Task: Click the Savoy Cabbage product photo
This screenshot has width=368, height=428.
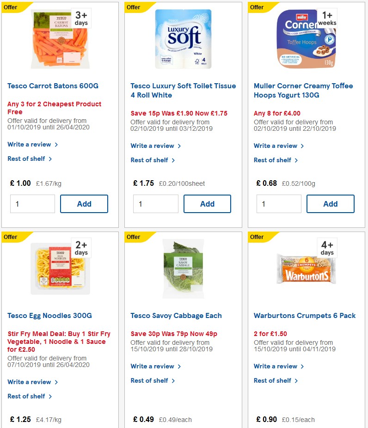Action: tap(183, 268)
